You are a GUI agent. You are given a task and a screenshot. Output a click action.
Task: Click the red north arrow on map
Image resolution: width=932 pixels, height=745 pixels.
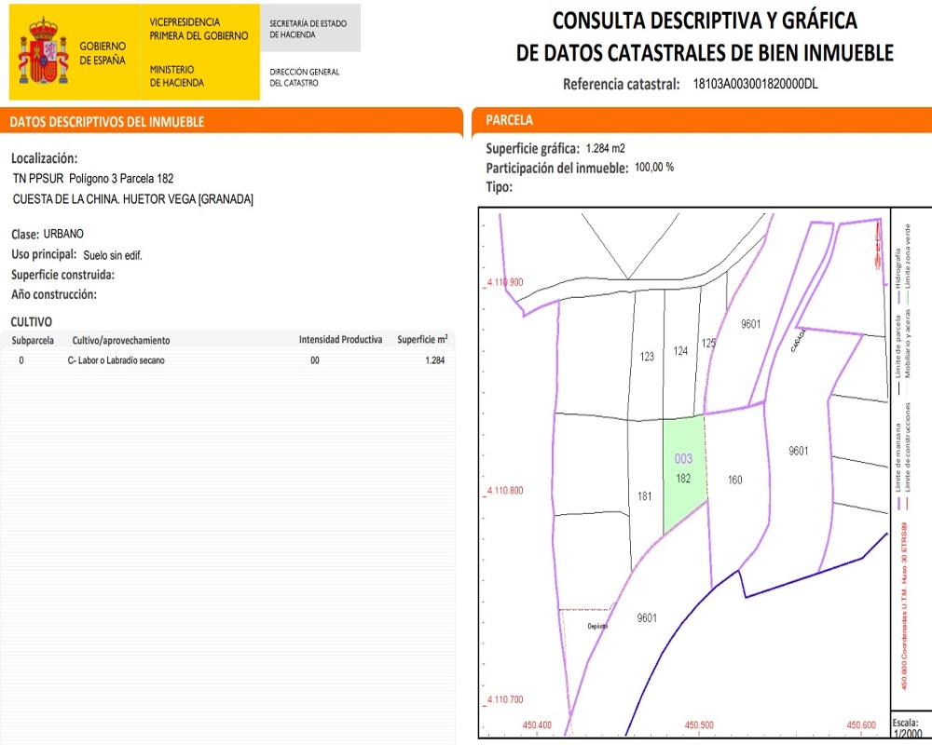[877, 246]
